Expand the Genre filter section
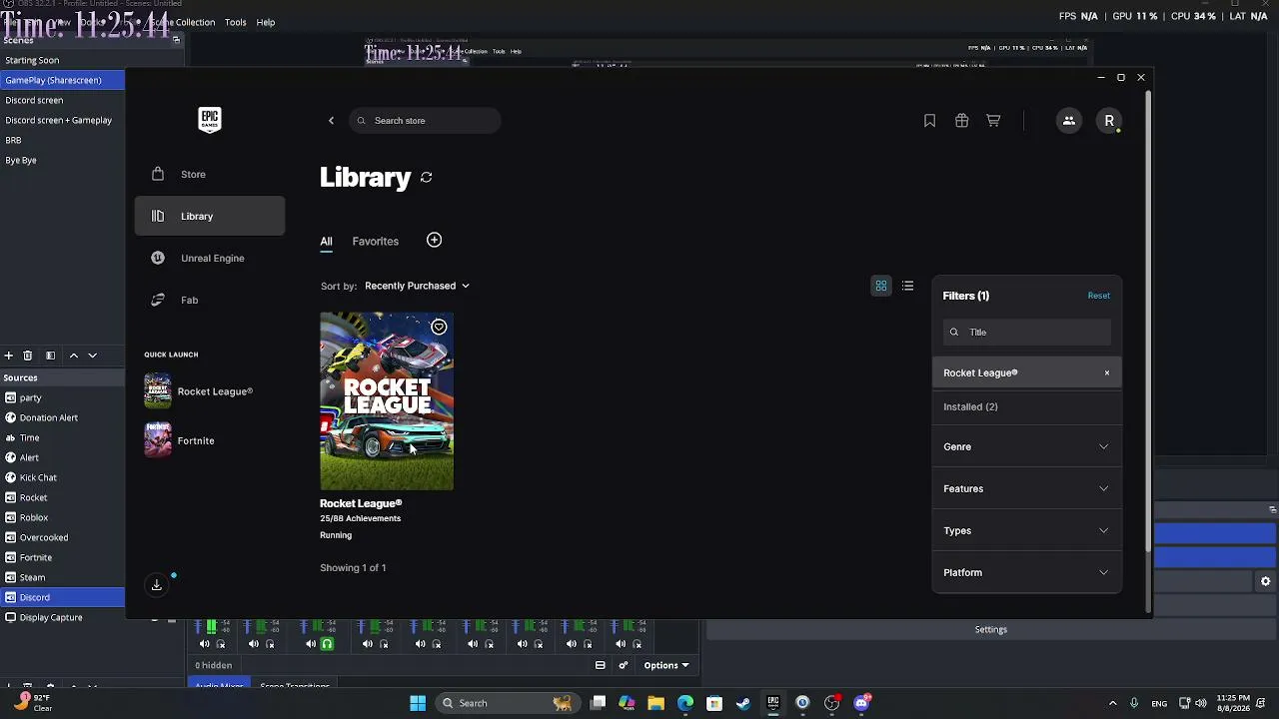1279x719 pixels. click(x=1027, y=447)
